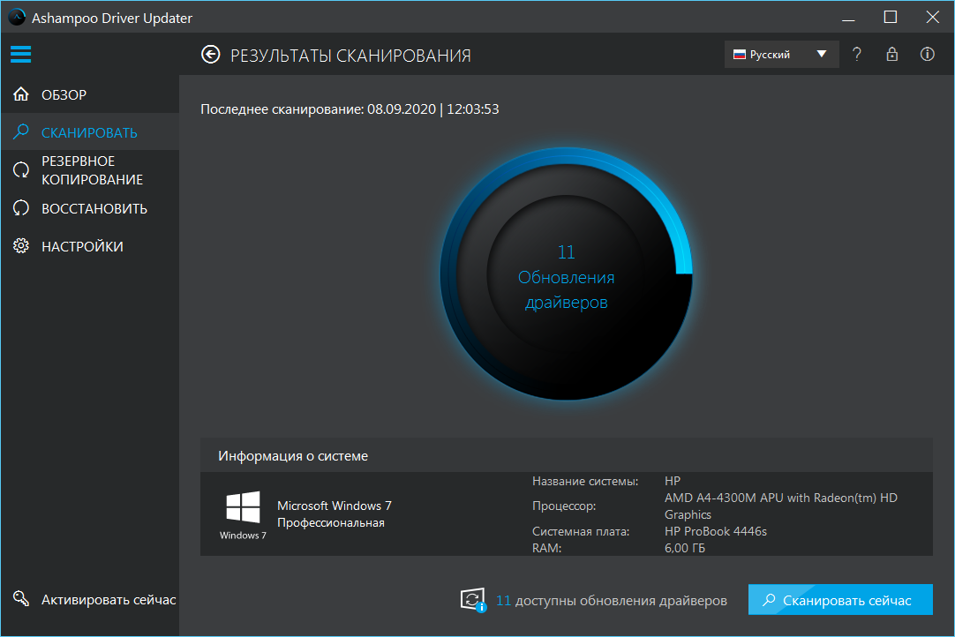Click 'Название системы:' label

pyautogui.click(x=585, y=481)
